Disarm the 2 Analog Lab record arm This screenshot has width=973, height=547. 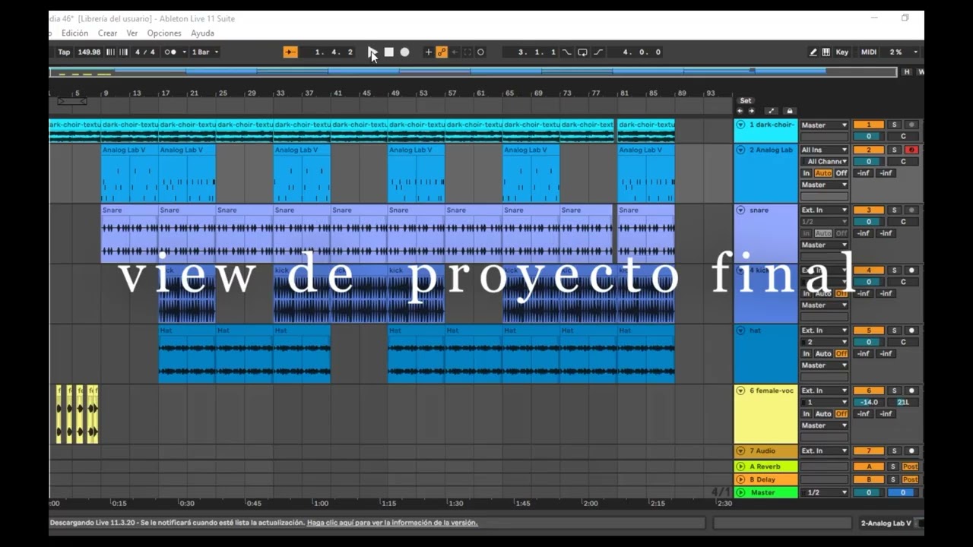911,150
